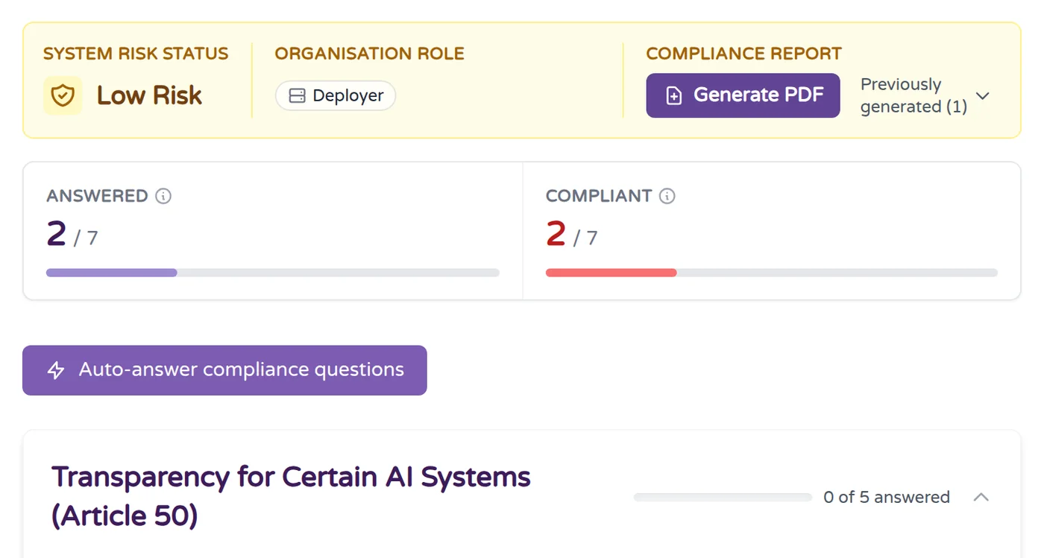
Task: Click the info icon beside COMPLIANT
Action: tap(667, 196)
